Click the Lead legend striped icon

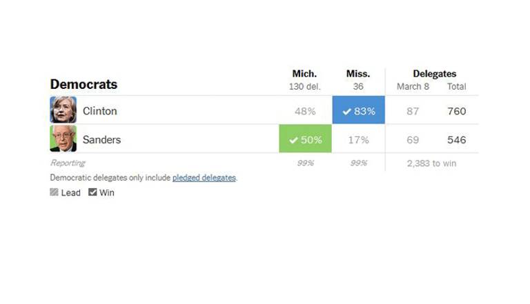click(x=55, y=193)
